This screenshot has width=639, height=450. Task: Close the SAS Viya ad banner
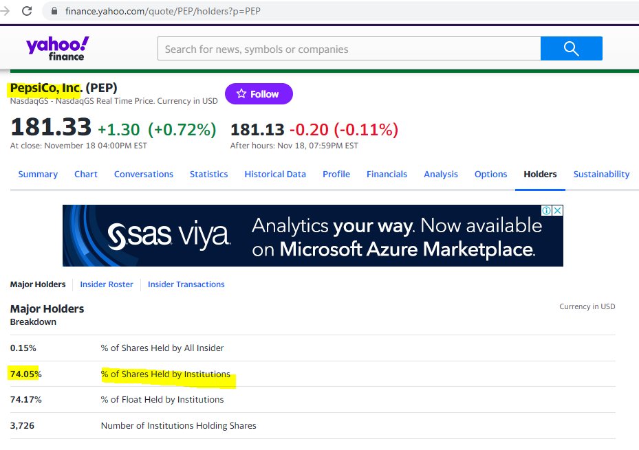558,210
